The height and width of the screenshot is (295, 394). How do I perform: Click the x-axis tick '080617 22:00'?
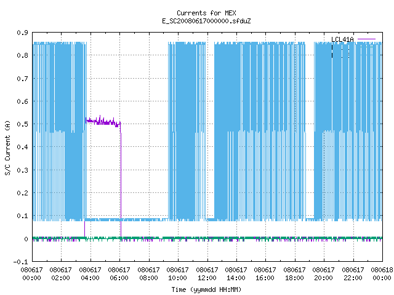(x=353, y=274)
